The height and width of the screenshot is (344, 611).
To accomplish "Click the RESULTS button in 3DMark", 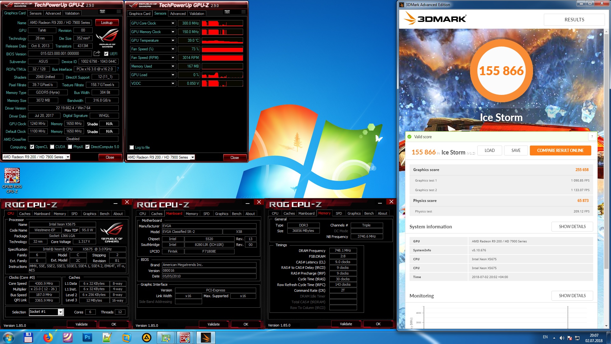I will [x=574, y=19].
